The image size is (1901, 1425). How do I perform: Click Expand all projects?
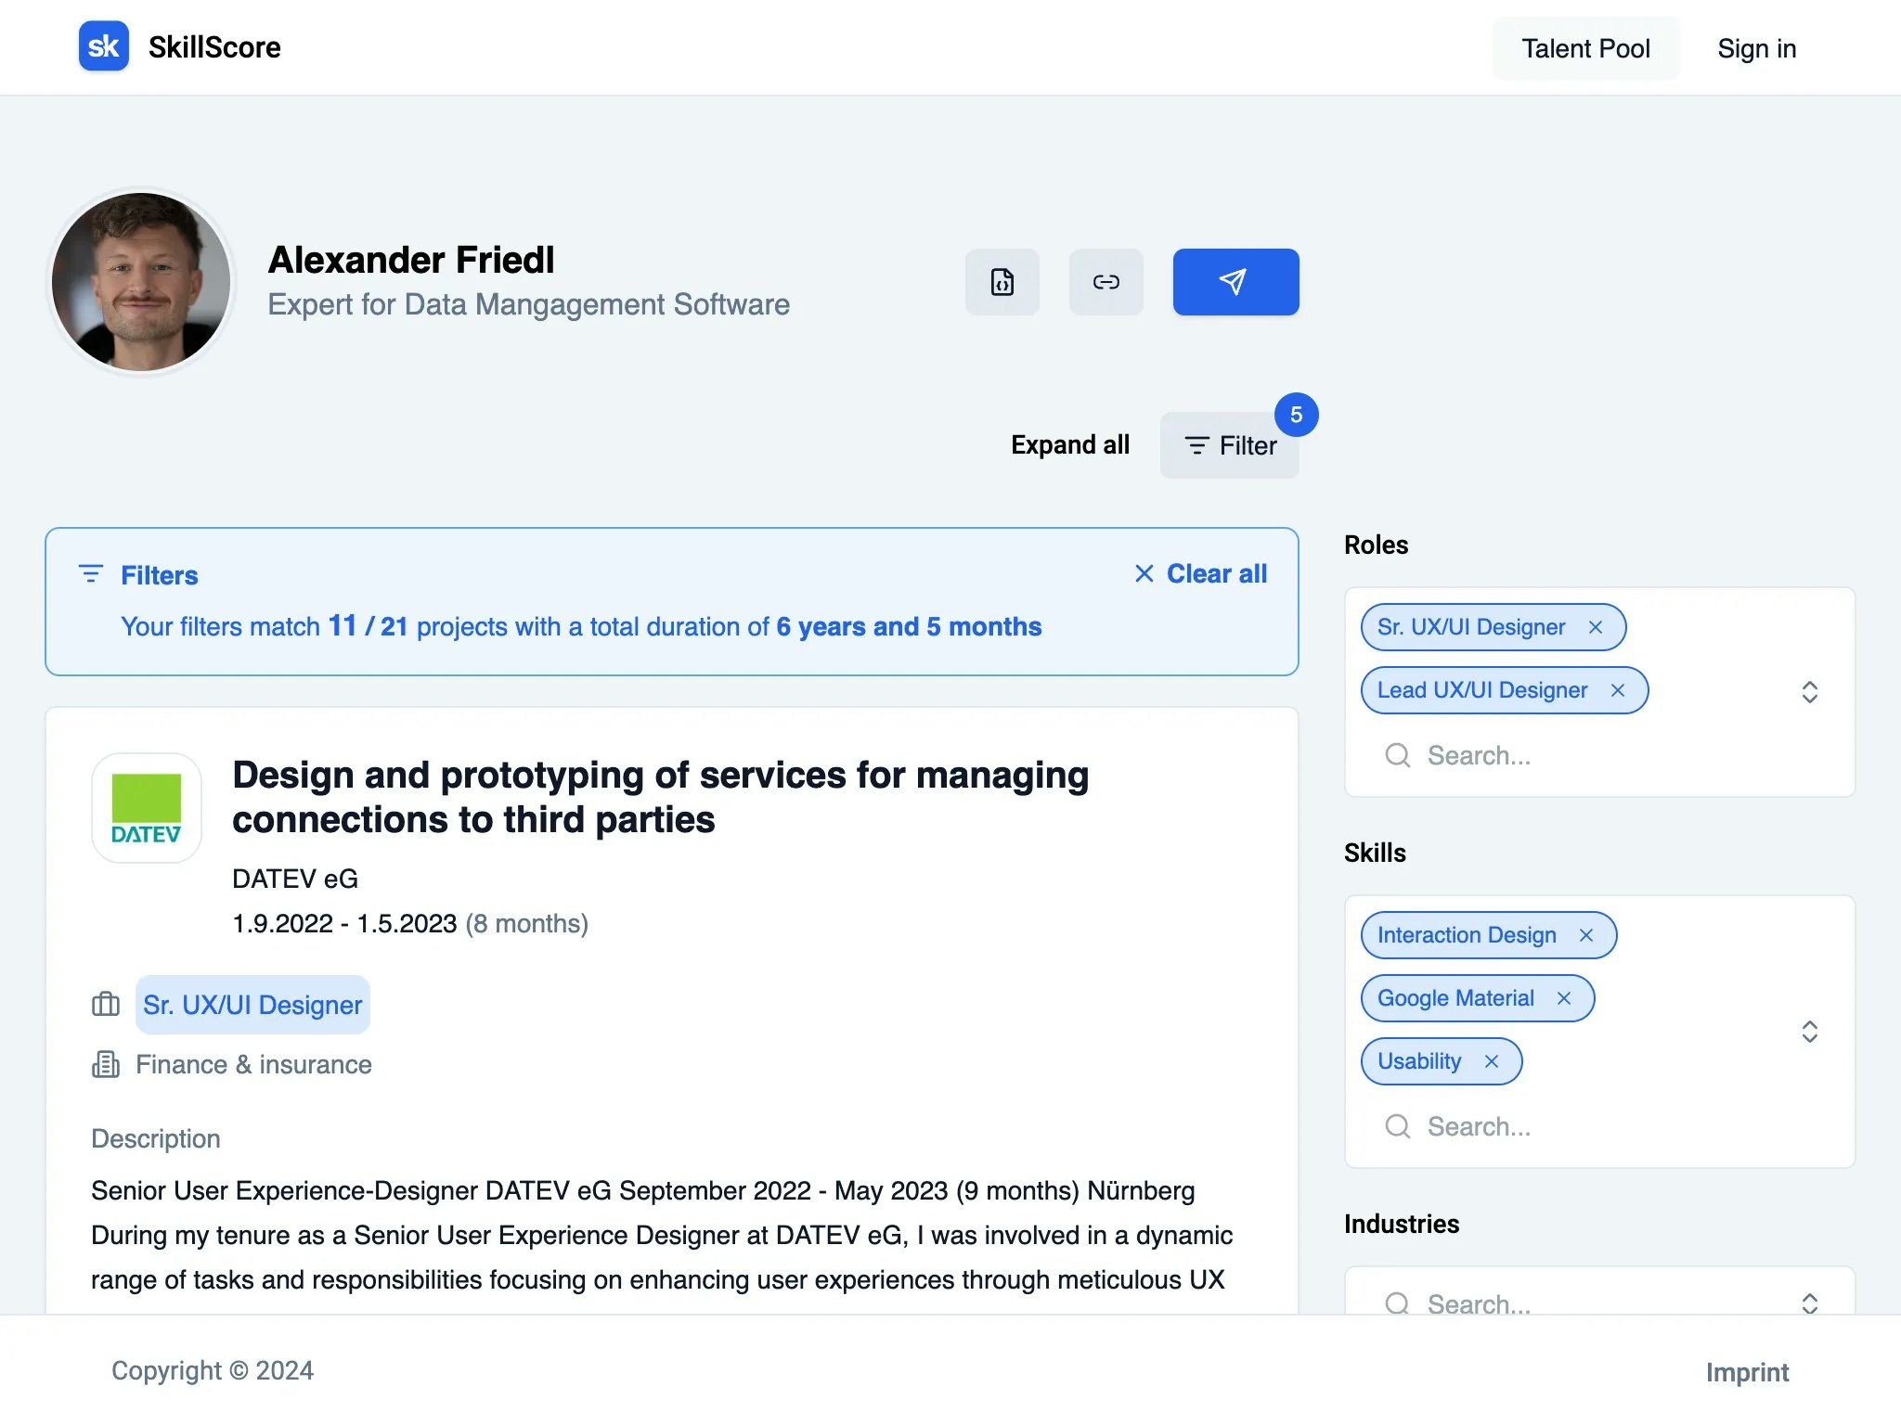pos(1069,446)
